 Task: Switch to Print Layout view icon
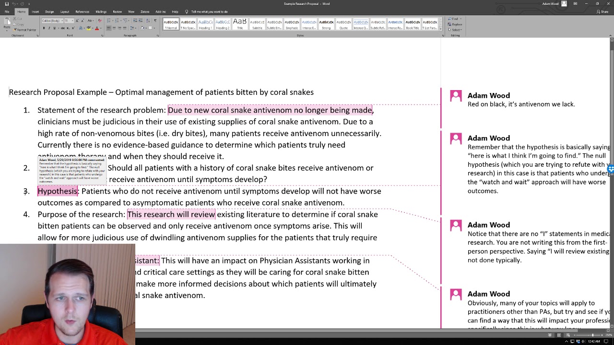(x=559, y=335)
